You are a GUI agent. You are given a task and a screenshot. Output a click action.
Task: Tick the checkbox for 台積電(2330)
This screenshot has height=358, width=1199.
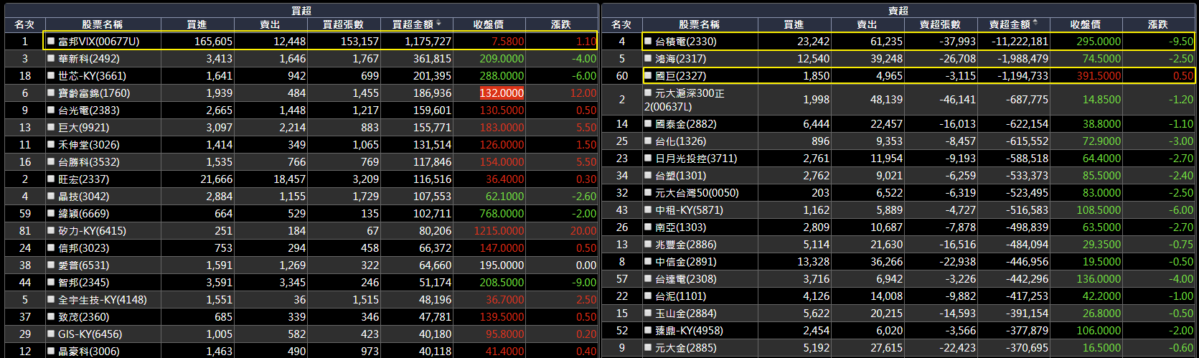[648, 41]
